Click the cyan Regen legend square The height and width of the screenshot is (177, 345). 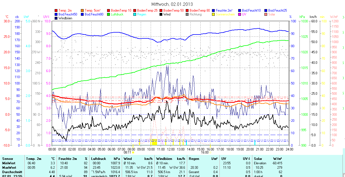tap(135, 14)
